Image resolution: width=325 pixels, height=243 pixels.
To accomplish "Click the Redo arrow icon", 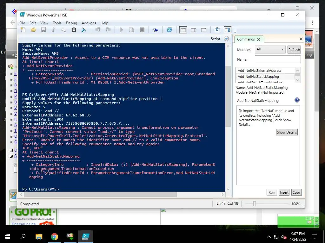I will point(108,30).
